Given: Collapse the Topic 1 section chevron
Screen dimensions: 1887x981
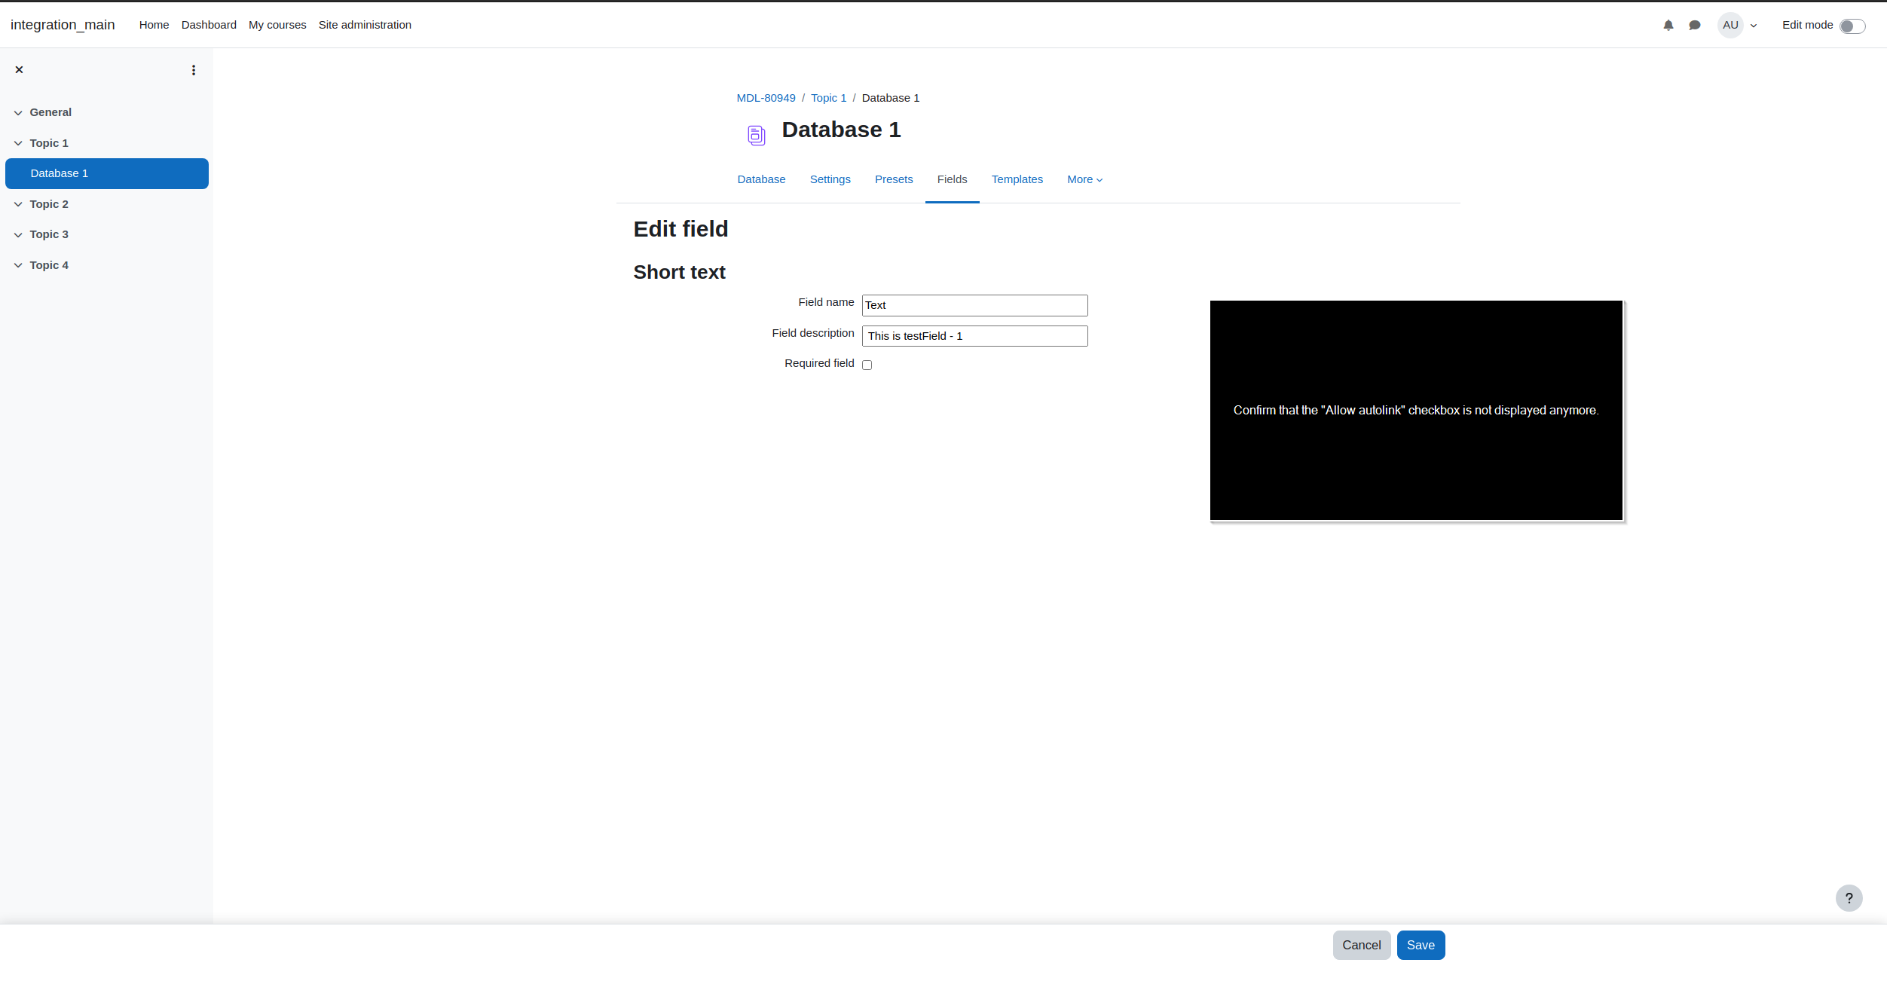Looking at the screenshot, I should tap(18, 143).
